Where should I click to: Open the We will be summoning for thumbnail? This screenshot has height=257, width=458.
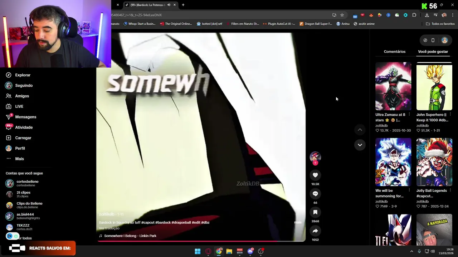[393, 162]
